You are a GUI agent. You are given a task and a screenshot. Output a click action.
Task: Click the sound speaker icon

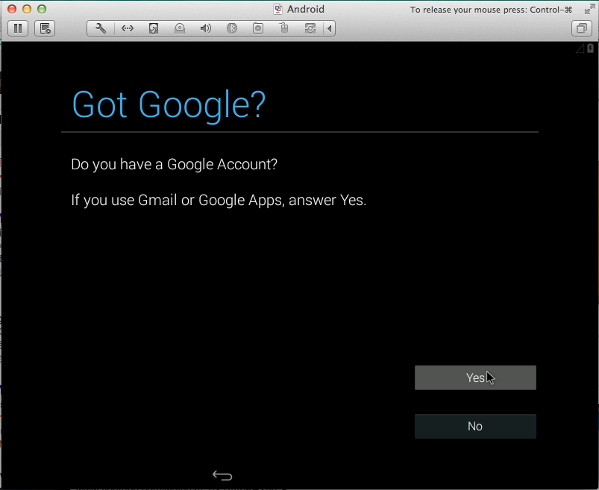click(x=206, y=28)
